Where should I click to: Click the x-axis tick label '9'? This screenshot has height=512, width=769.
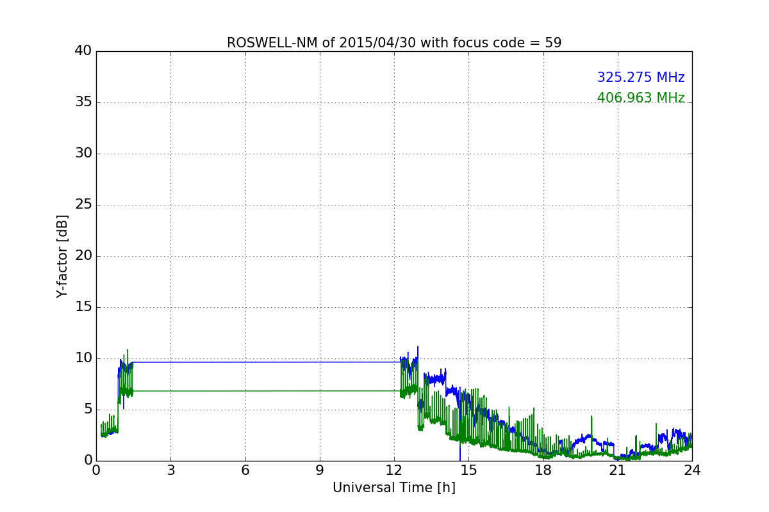click(x=320, y=470)
